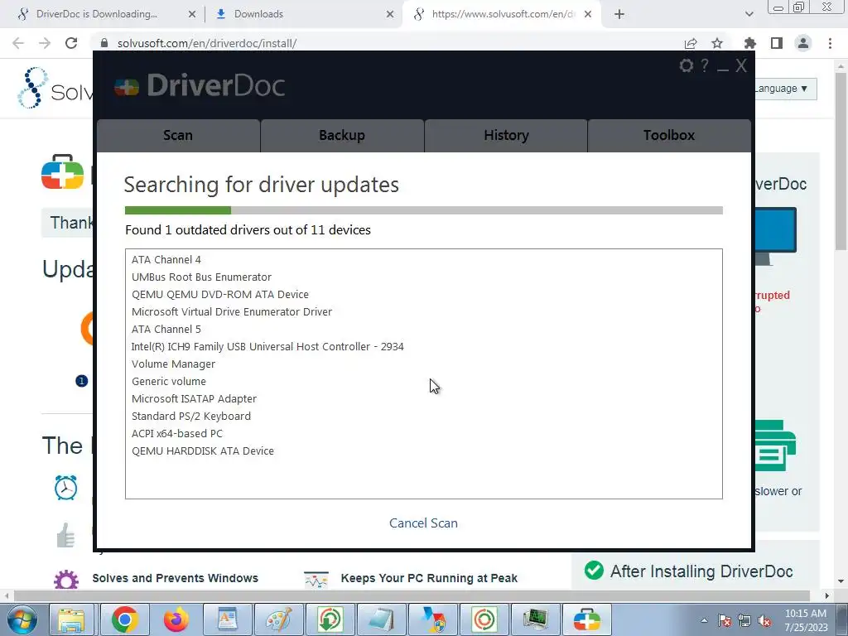Open the Windows Start menu

[22, 619]
